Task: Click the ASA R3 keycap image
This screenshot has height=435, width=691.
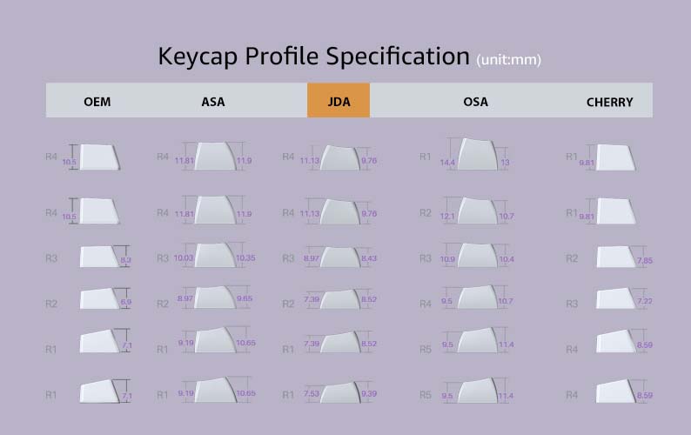Action: (x=215, y=255)
